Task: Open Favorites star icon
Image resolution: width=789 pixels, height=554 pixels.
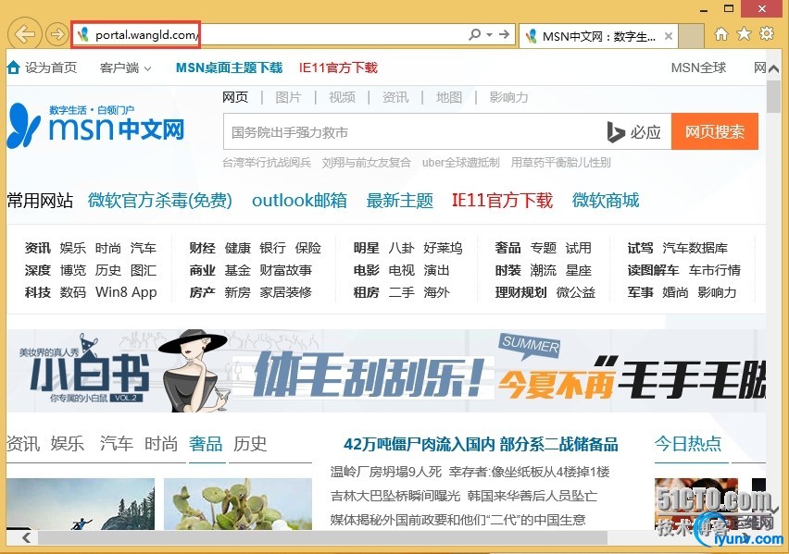Action: pos(744,34)
